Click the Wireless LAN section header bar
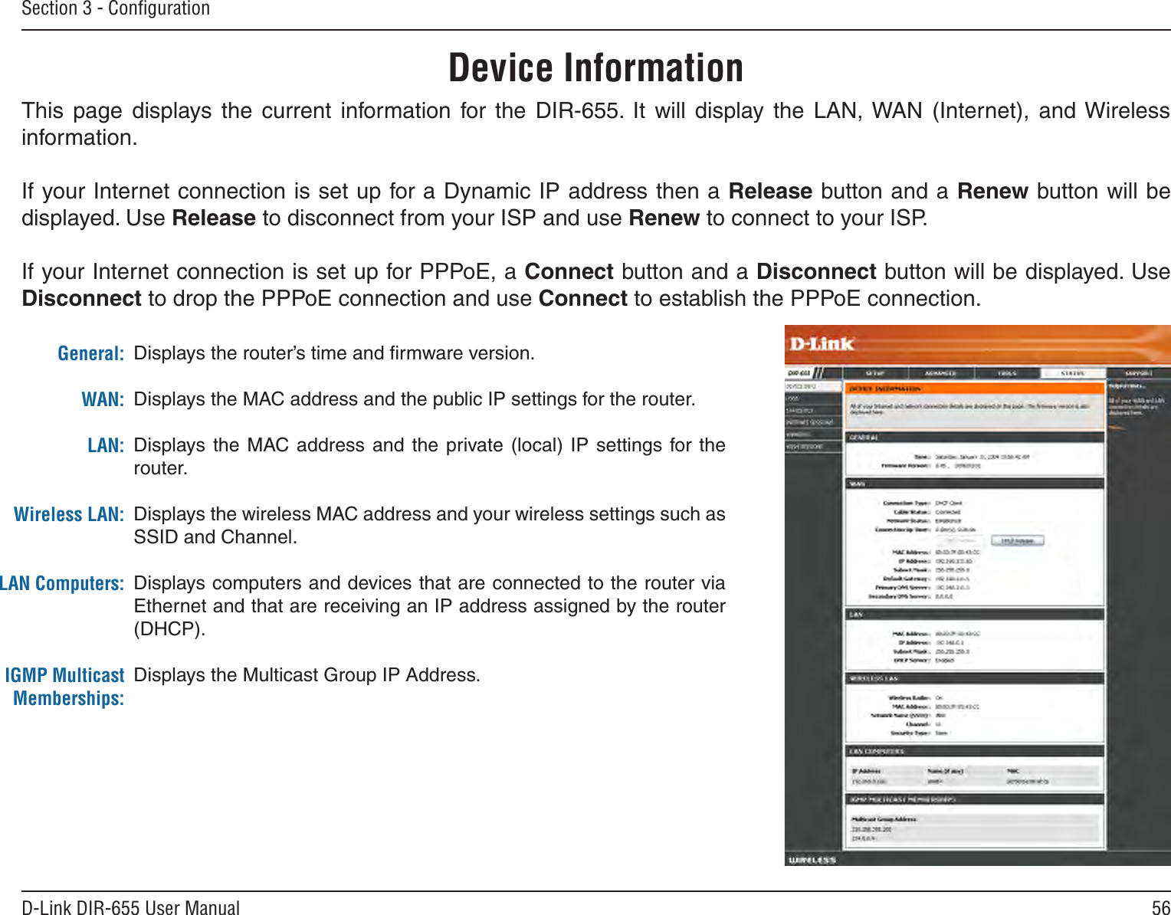The height and width of the screenshot is (915, 1171). 975,678
